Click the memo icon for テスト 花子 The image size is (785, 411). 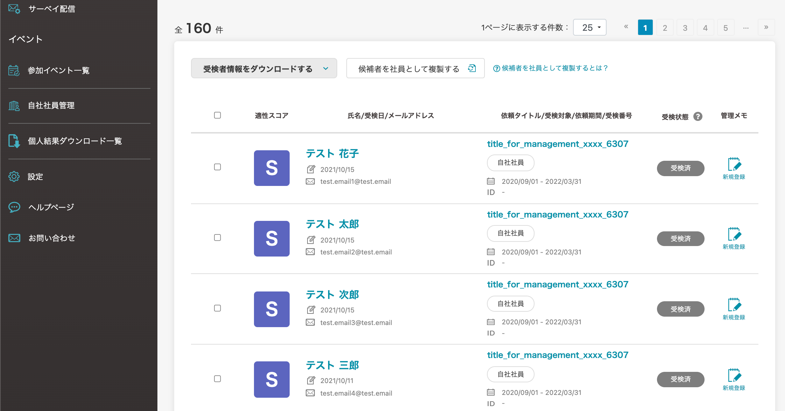[734, 164]
